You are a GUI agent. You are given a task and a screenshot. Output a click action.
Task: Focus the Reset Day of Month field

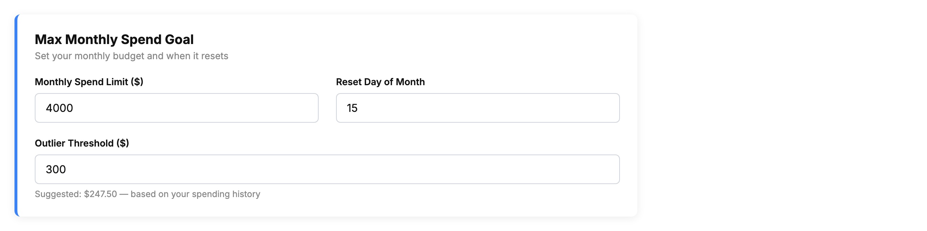pyautogui.click(x=478, y=108)
